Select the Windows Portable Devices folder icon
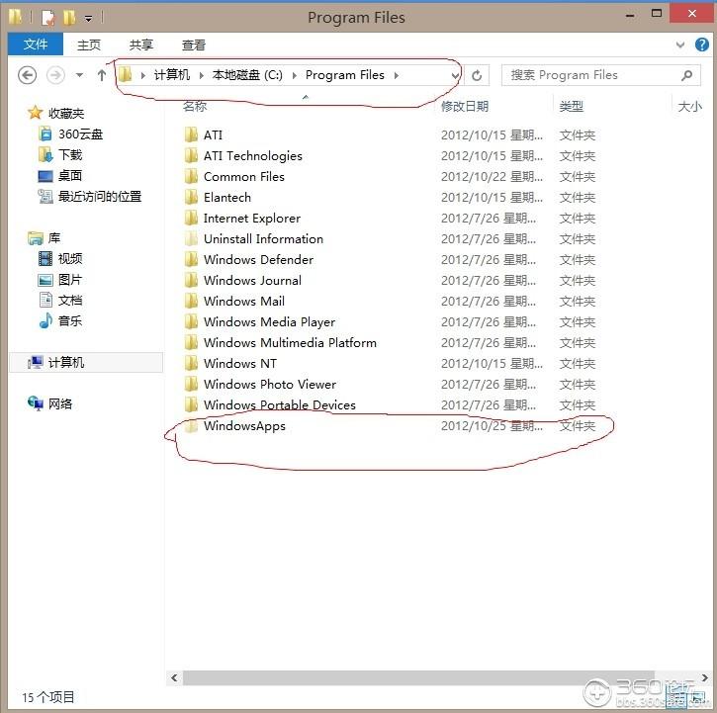Image resolution: width=717 pixels, height=713 pixels. [191, 404]
